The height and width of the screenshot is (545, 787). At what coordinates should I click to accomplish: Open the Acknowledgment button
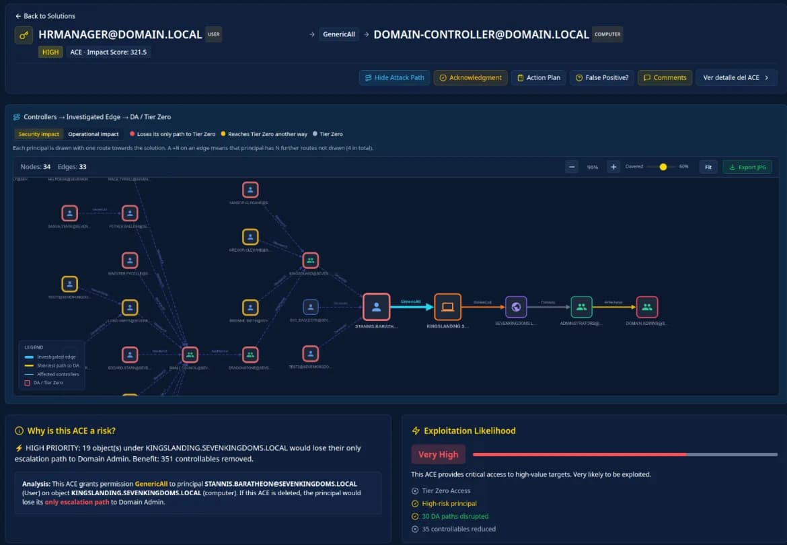470,78
